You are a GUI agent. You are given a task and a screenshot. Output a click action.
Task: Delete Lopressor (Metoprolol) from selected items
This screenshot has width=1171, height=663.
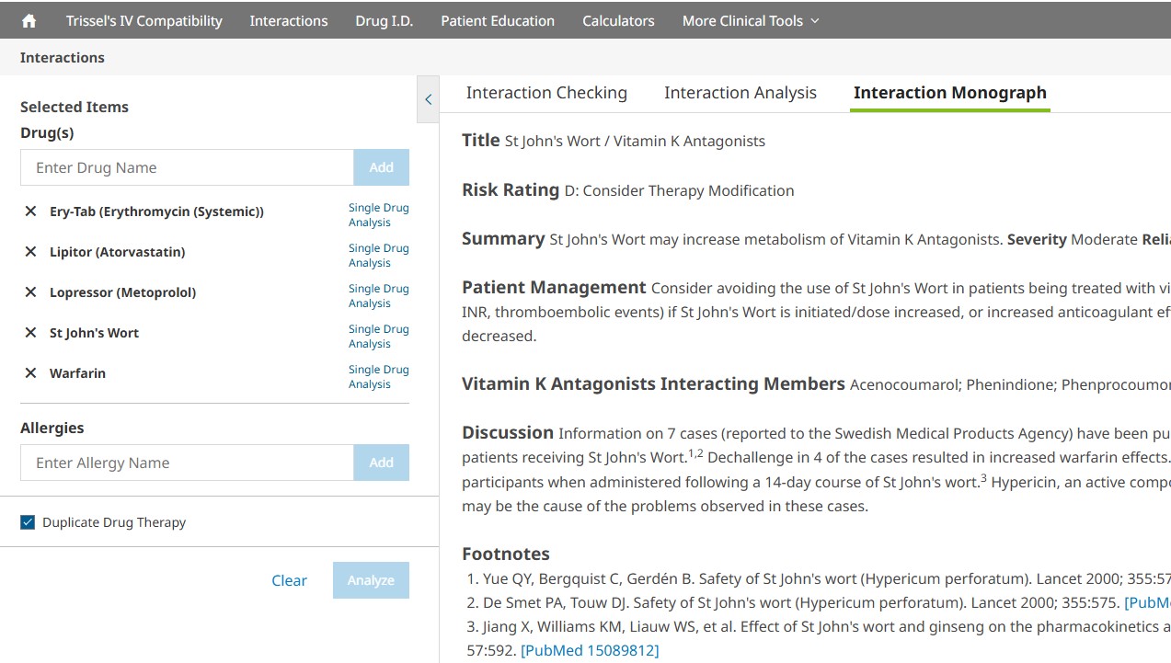30,292
